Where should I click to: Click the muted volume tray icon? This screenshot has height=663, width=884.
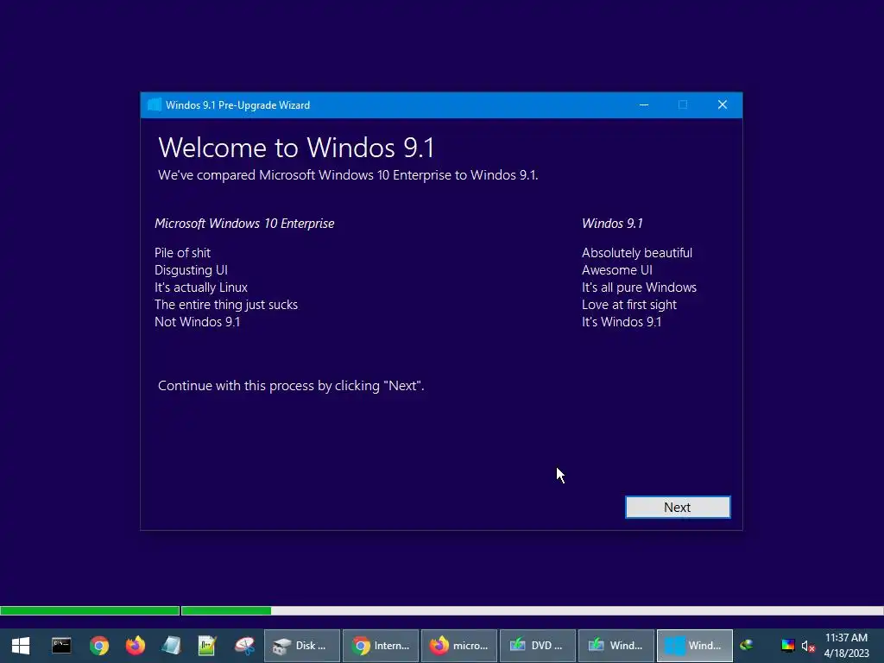(x=808, y=646)
